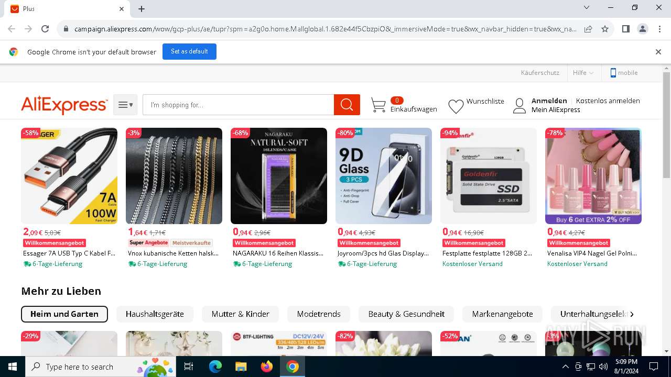
Task: Click the Windows taskbar search box
Action: coord(102,367)
